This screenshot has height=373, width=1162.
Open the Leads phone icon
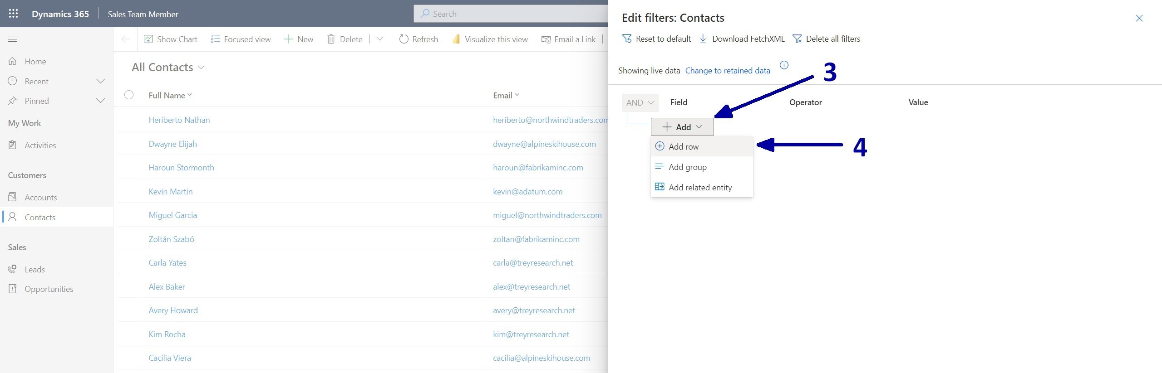click(x=13, y=269)
